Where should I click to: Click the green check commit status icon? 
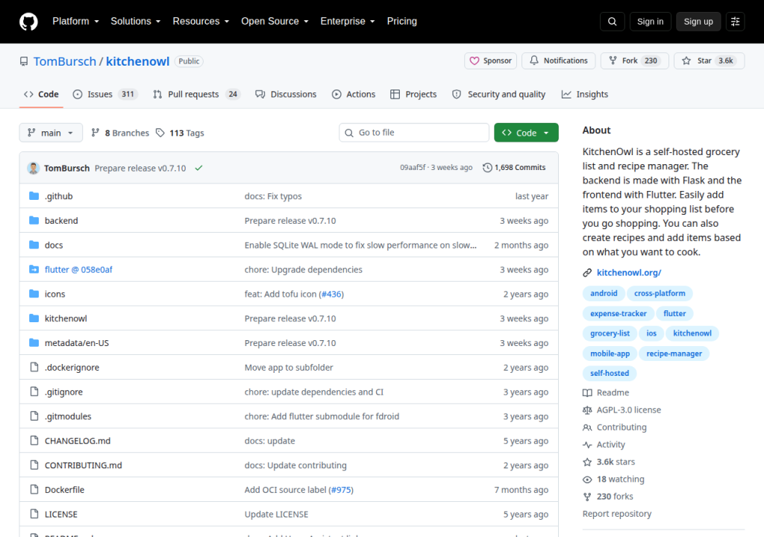(198, 168)
